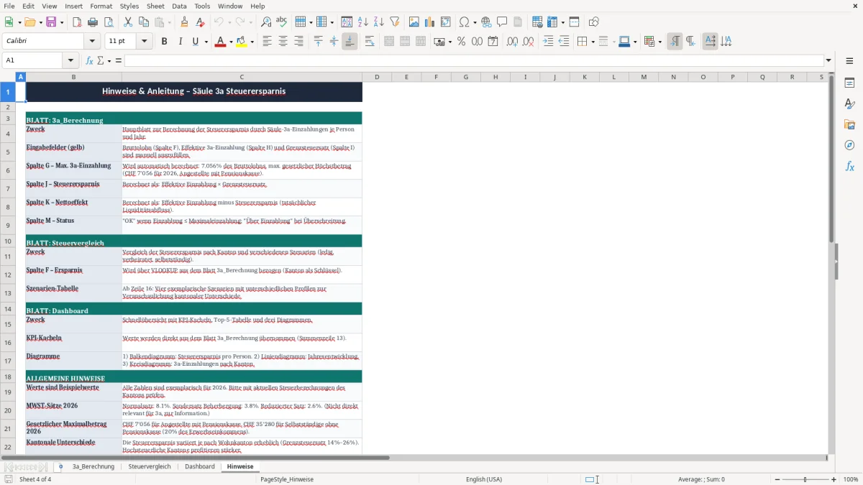Open the Save button dropdown arrow

coord(61,22)
